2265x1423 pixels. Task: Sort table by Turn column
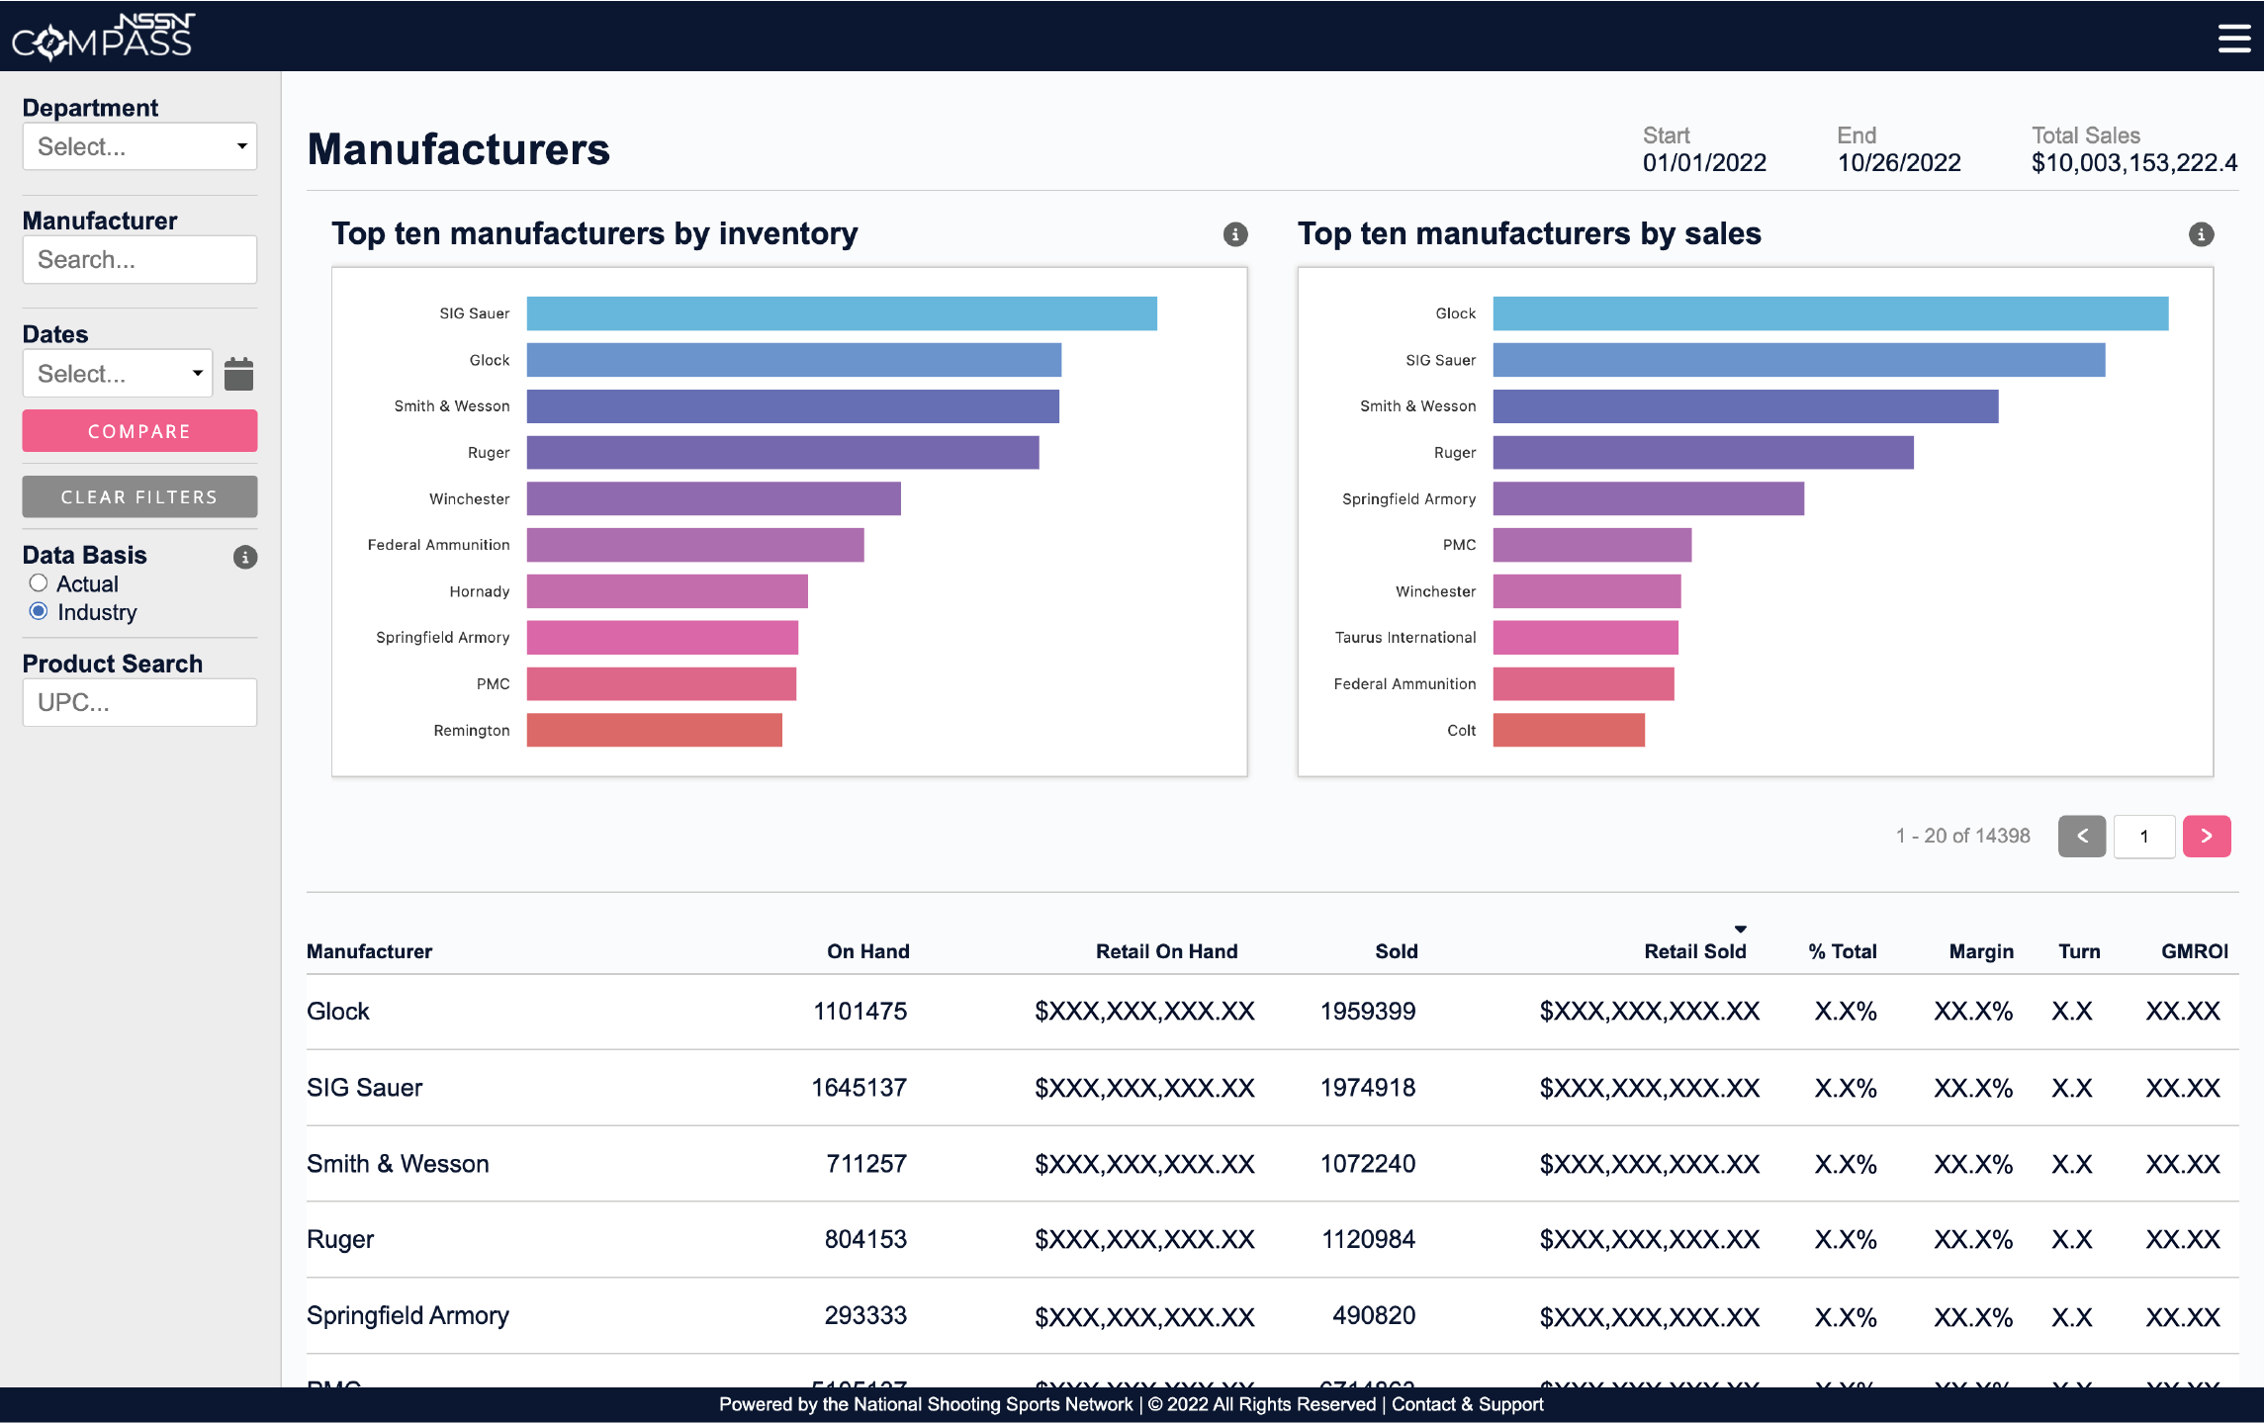pyautogui.click(x=2079, y=951)
